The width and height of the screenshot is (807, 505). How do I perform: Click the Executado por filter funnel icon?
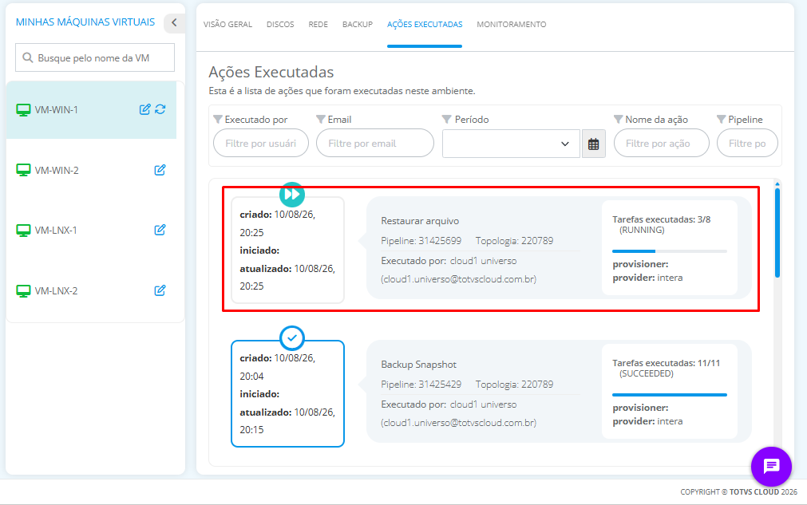coord(218,120)
